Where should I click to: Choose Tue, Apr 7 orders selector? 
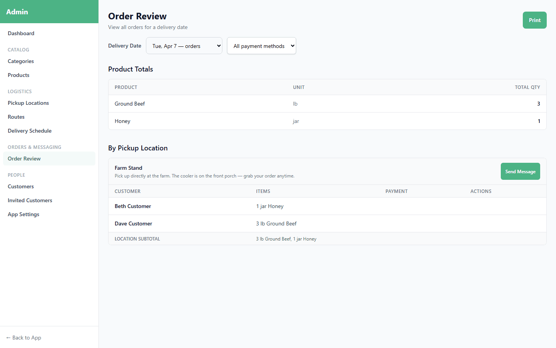click(x=184, y=46)
